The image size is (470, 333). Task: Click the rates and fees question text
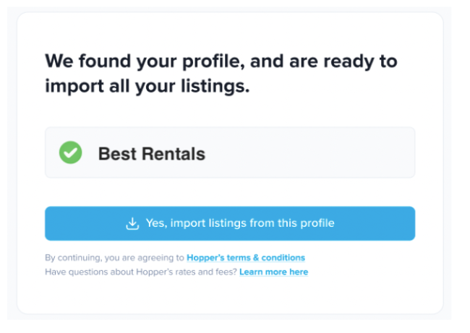click(140, 272)
